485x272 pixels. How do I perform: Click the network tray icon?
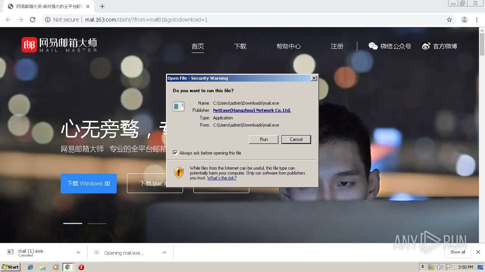point(431,267)
